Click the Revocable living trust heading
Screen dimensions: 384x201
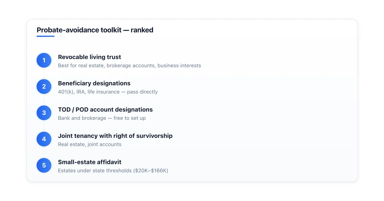[90, 57]
